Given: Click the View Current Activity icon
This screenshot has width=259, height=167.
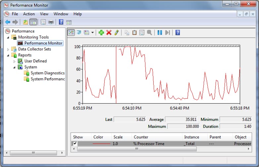Looking at the screenshot, I should [x=71, y=33].
